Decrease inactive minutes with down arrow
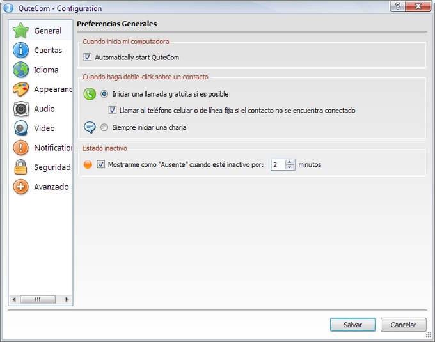Image resolution: width=435 pixels, height=342 pixels. 290,167
